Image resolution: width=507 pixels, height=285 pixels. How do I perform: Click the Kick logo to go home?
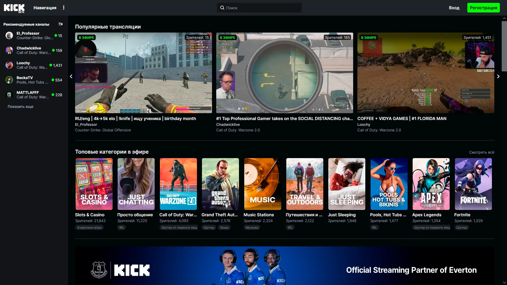[x=14, y=8]
